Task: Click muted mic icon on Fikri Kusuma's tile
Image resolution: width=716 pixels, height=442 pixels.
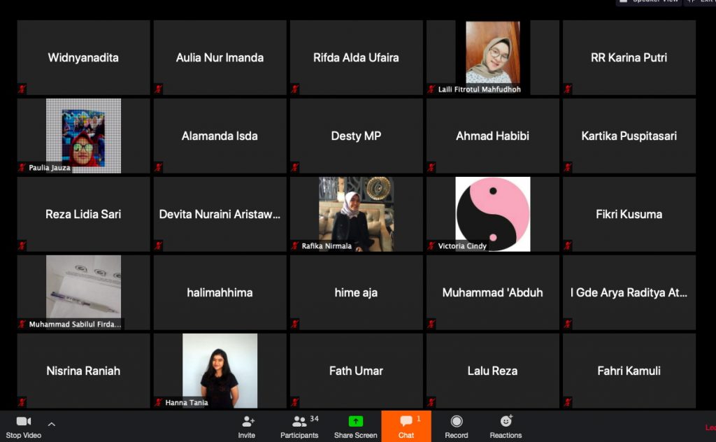Action: (568, 245)
